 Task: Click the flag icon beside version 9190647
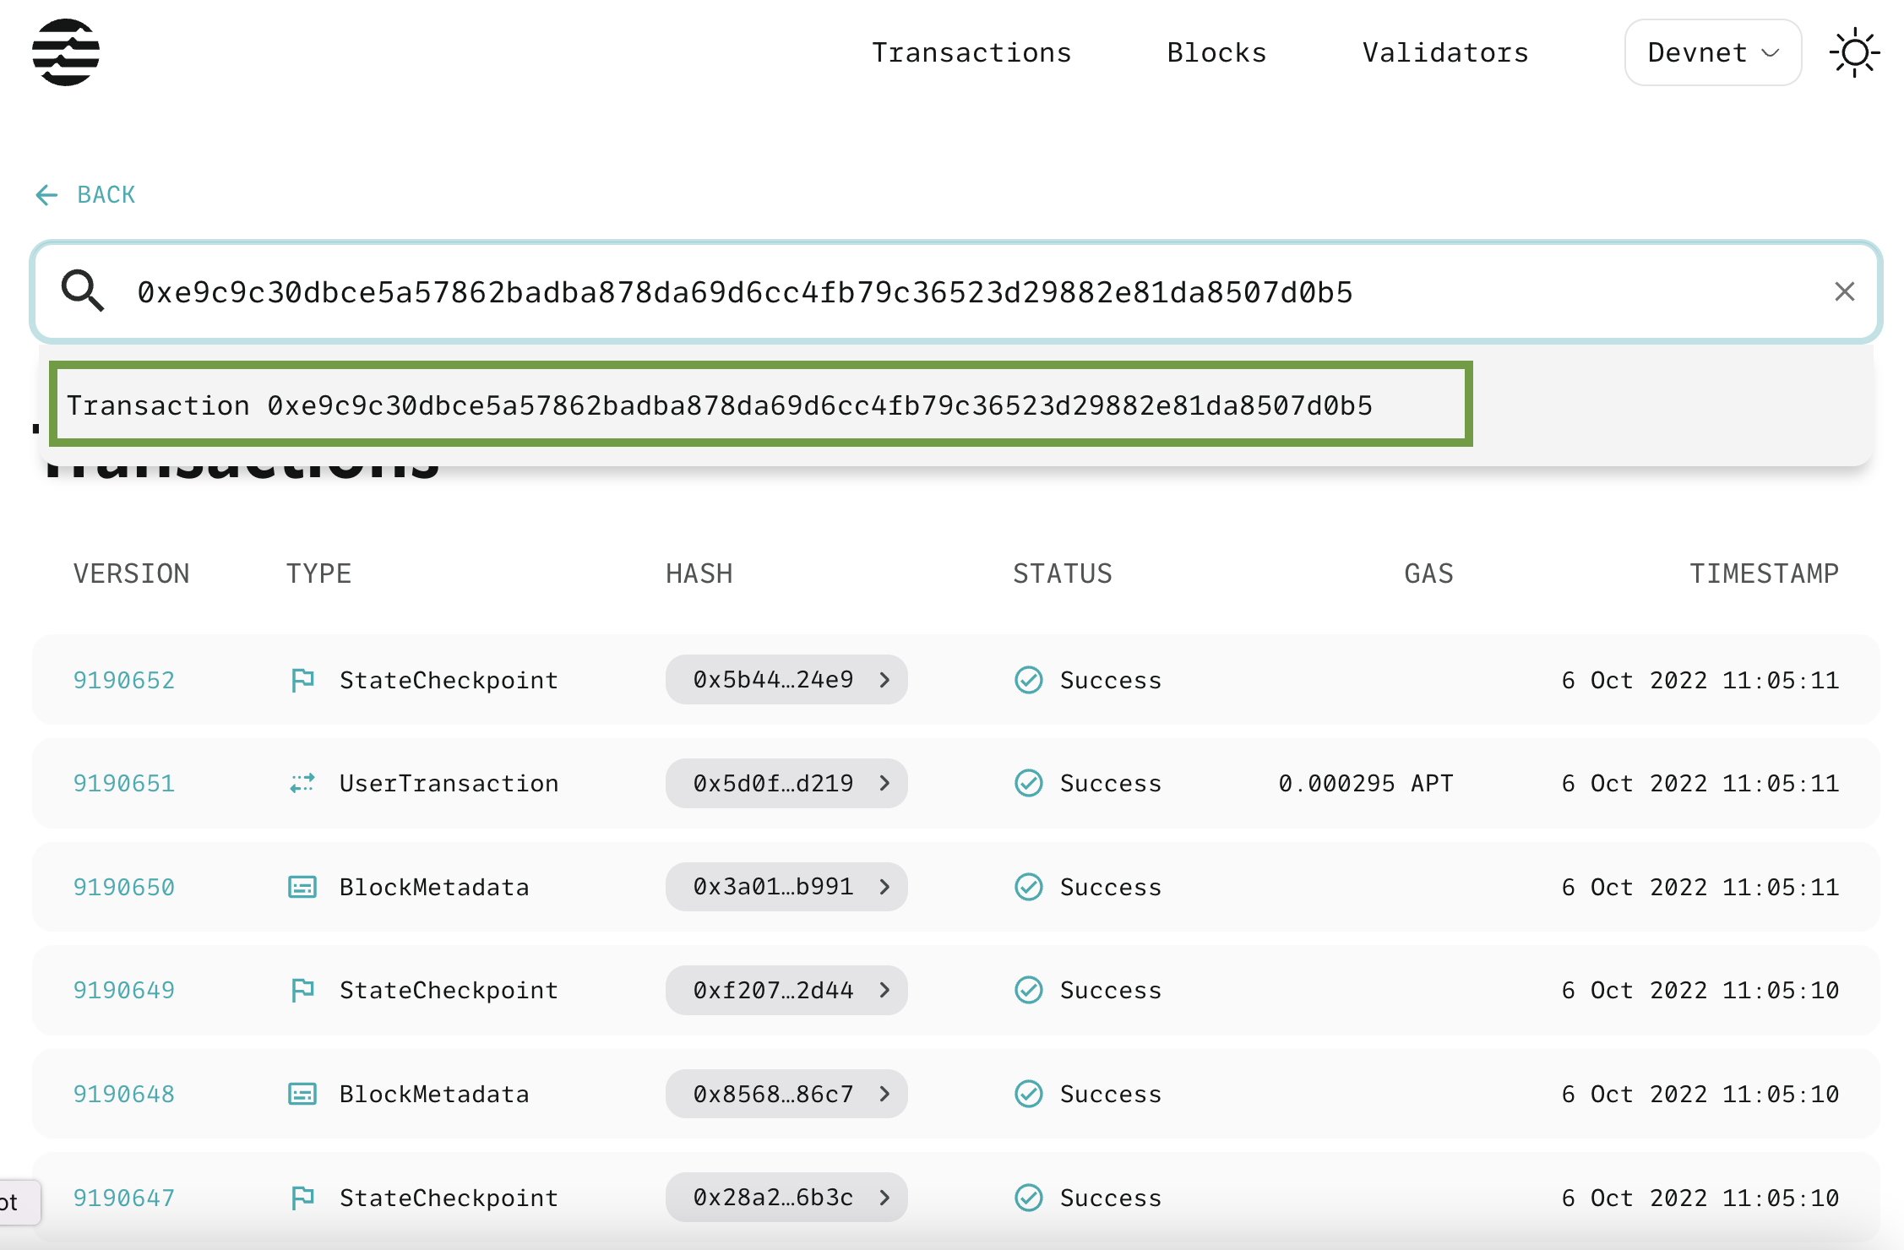302,1197
